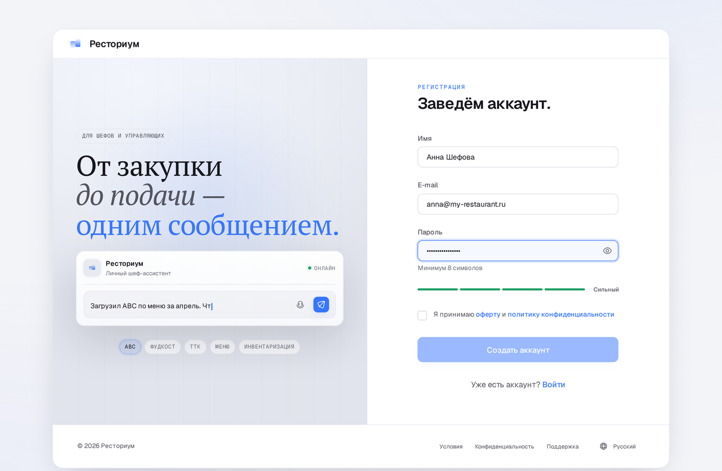Image resolution: width=722 pixels, height=471 pixels.
Task: Toggle password visibility eye icon
Action: pyautogui.click(x=607, y=251)
